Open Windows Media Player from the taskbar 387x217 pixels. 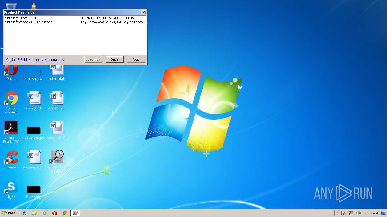pyautogui.click(x=44, y=213)
